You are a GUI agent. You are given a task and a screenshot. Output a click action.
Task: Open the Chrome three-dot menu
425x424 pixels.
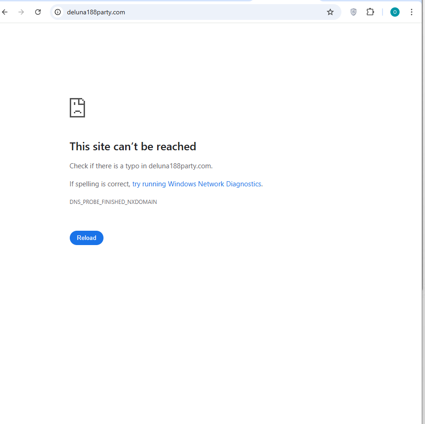(x=412, y=12)
